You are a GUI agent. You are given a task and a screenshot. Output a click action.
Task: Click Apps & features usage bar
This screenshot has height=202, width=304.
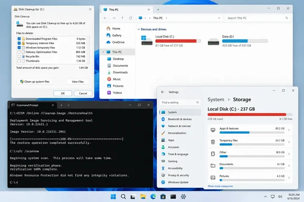point(252,133)
